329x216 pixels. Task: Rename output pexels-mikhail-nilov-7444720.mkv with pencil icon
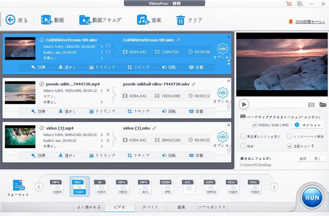point(193,84)
